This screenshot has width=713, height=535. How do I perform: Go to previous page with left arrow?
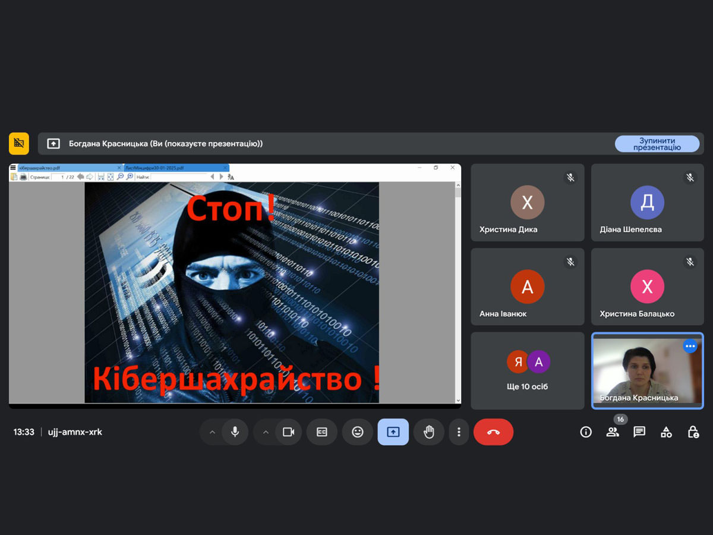80,177
